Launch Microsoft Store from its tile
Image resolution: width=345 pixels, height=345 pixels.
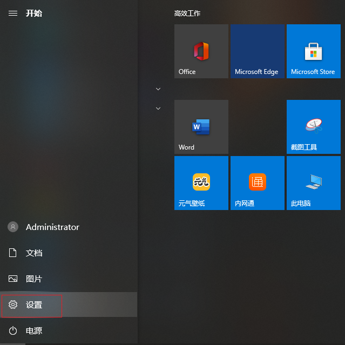pyautogui.click(x=313, y=51)
